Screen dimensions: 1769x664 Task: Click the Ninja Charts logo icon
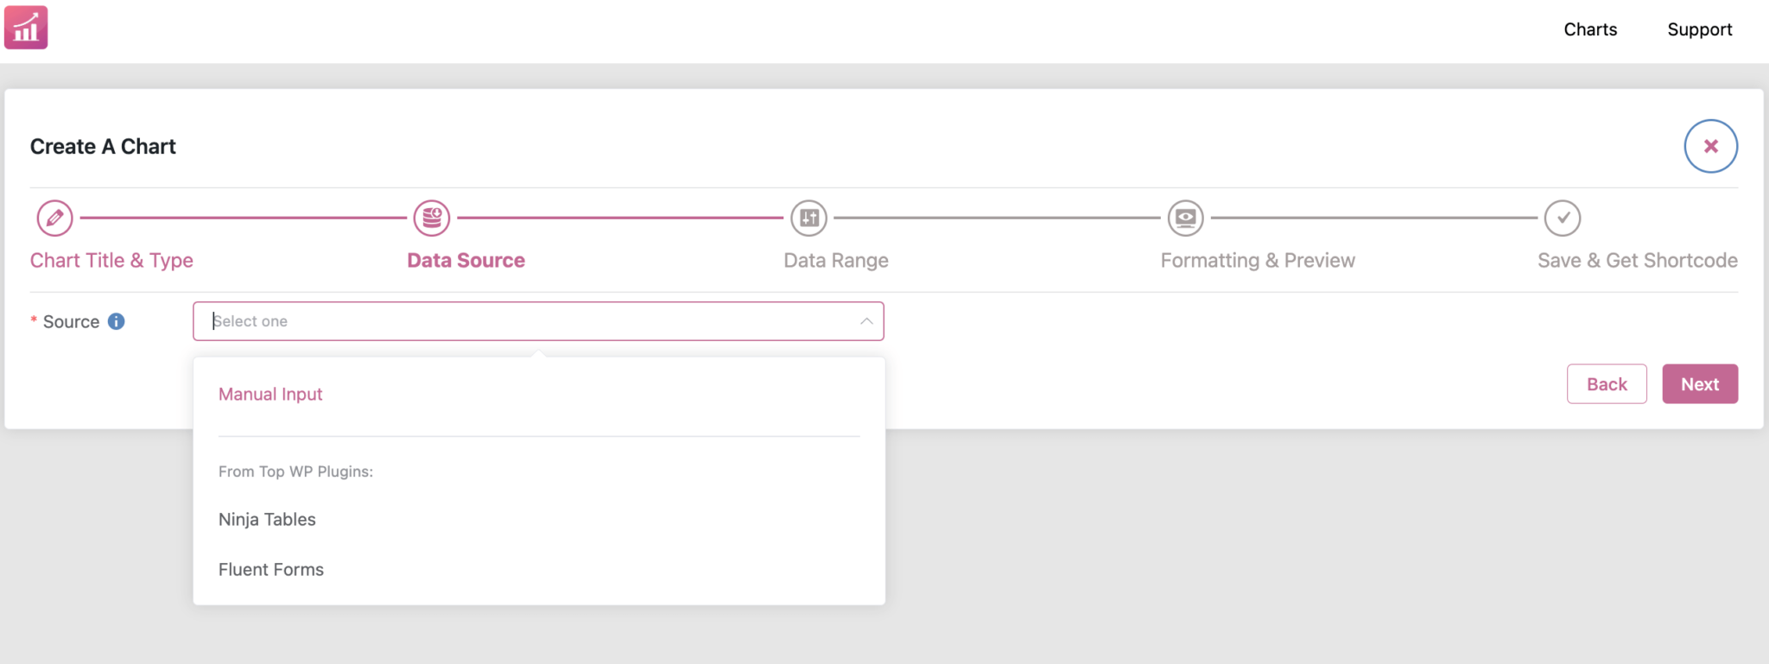pyautogui.click(x=25, y=27)
